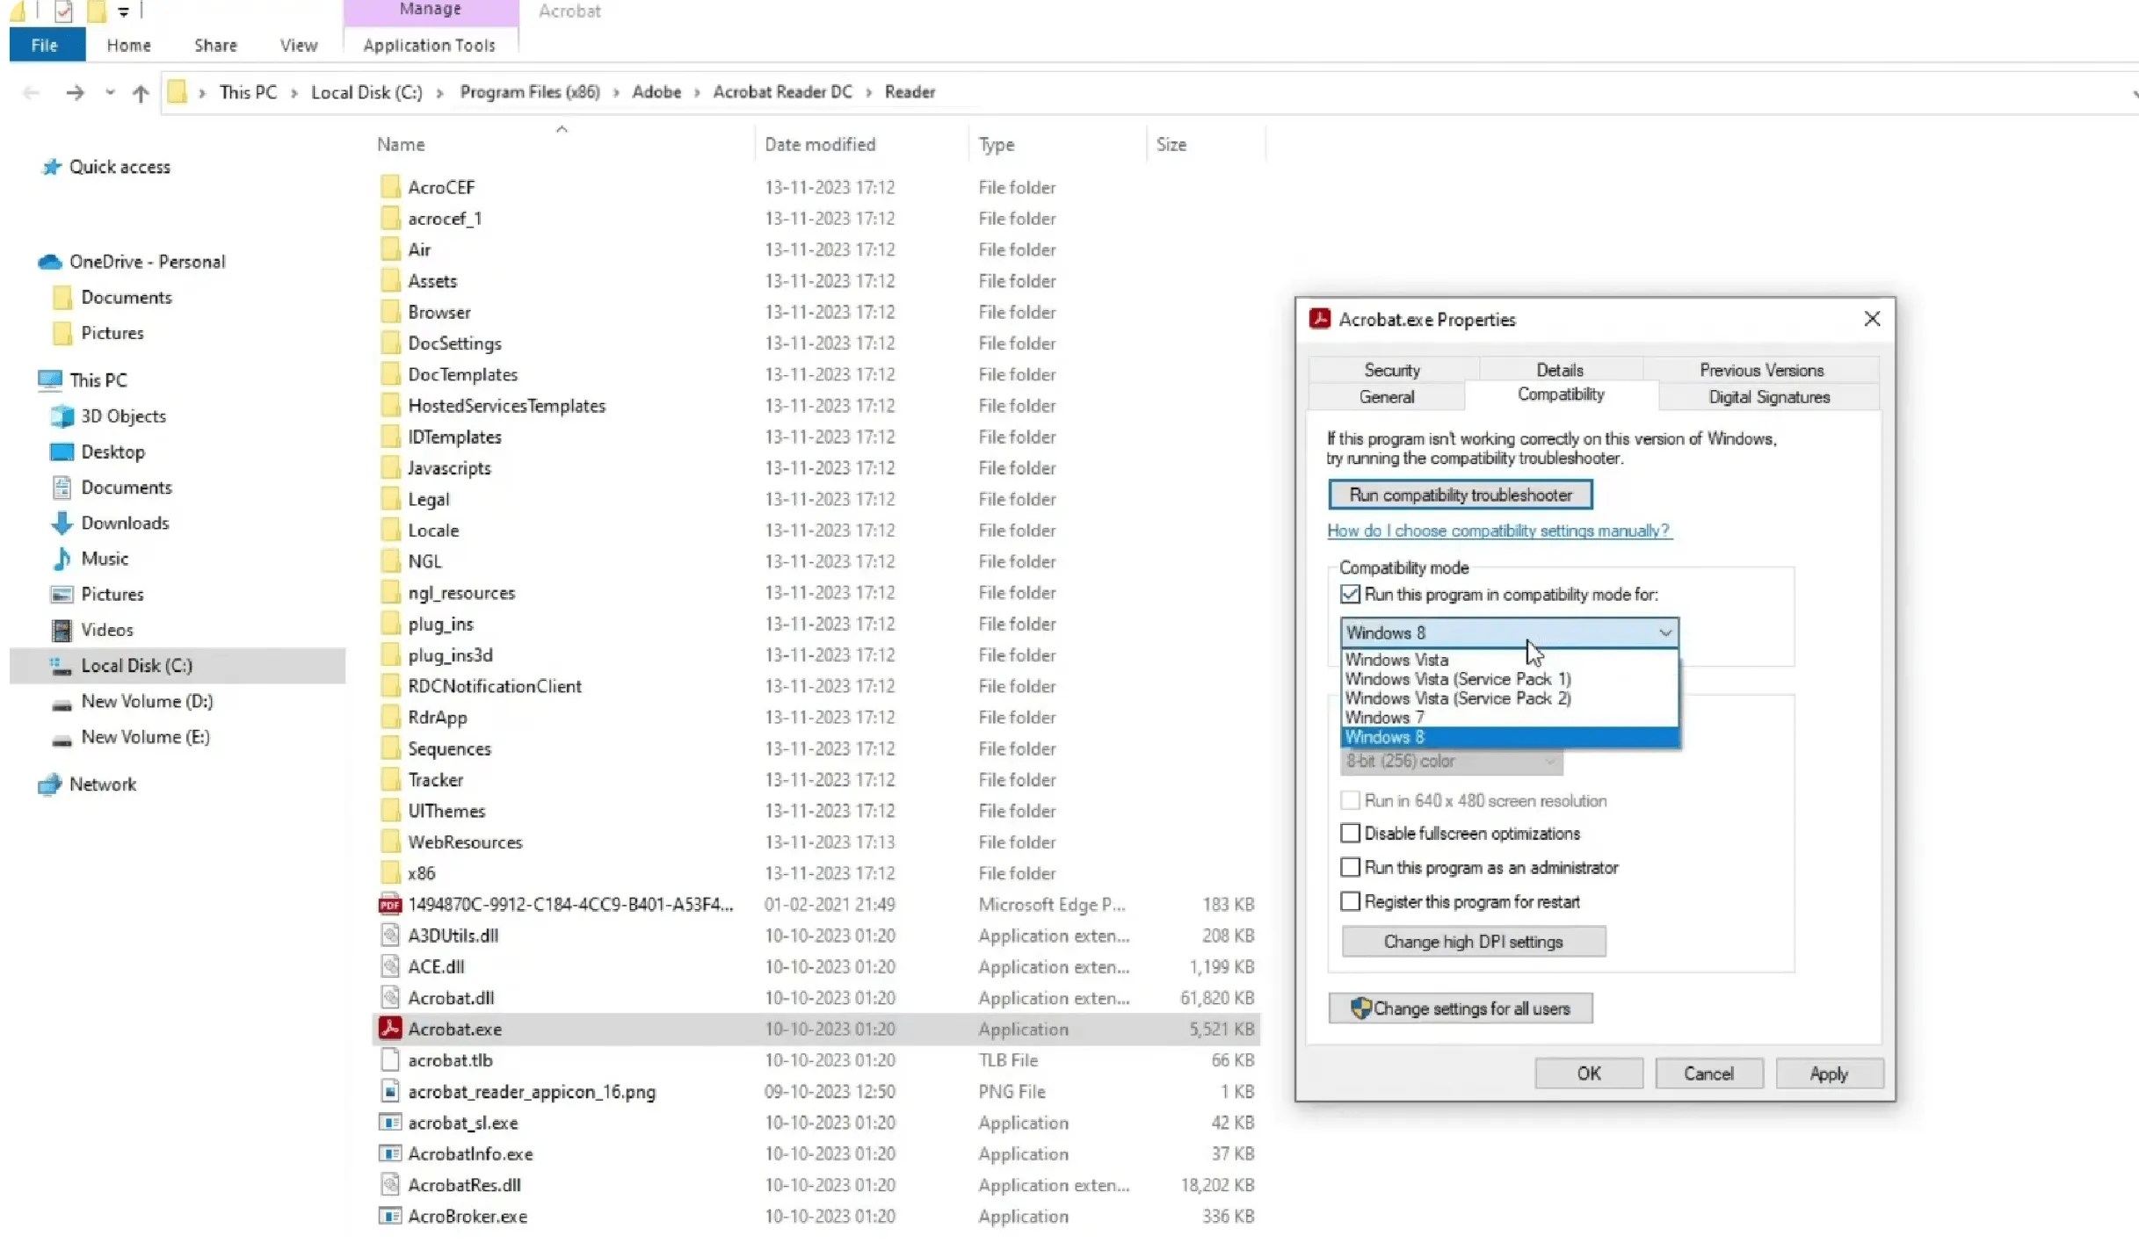Viewport: 2139px width, 1243px height.
Task: Switch to the Security tab
Action: (x=1390, y=370)
